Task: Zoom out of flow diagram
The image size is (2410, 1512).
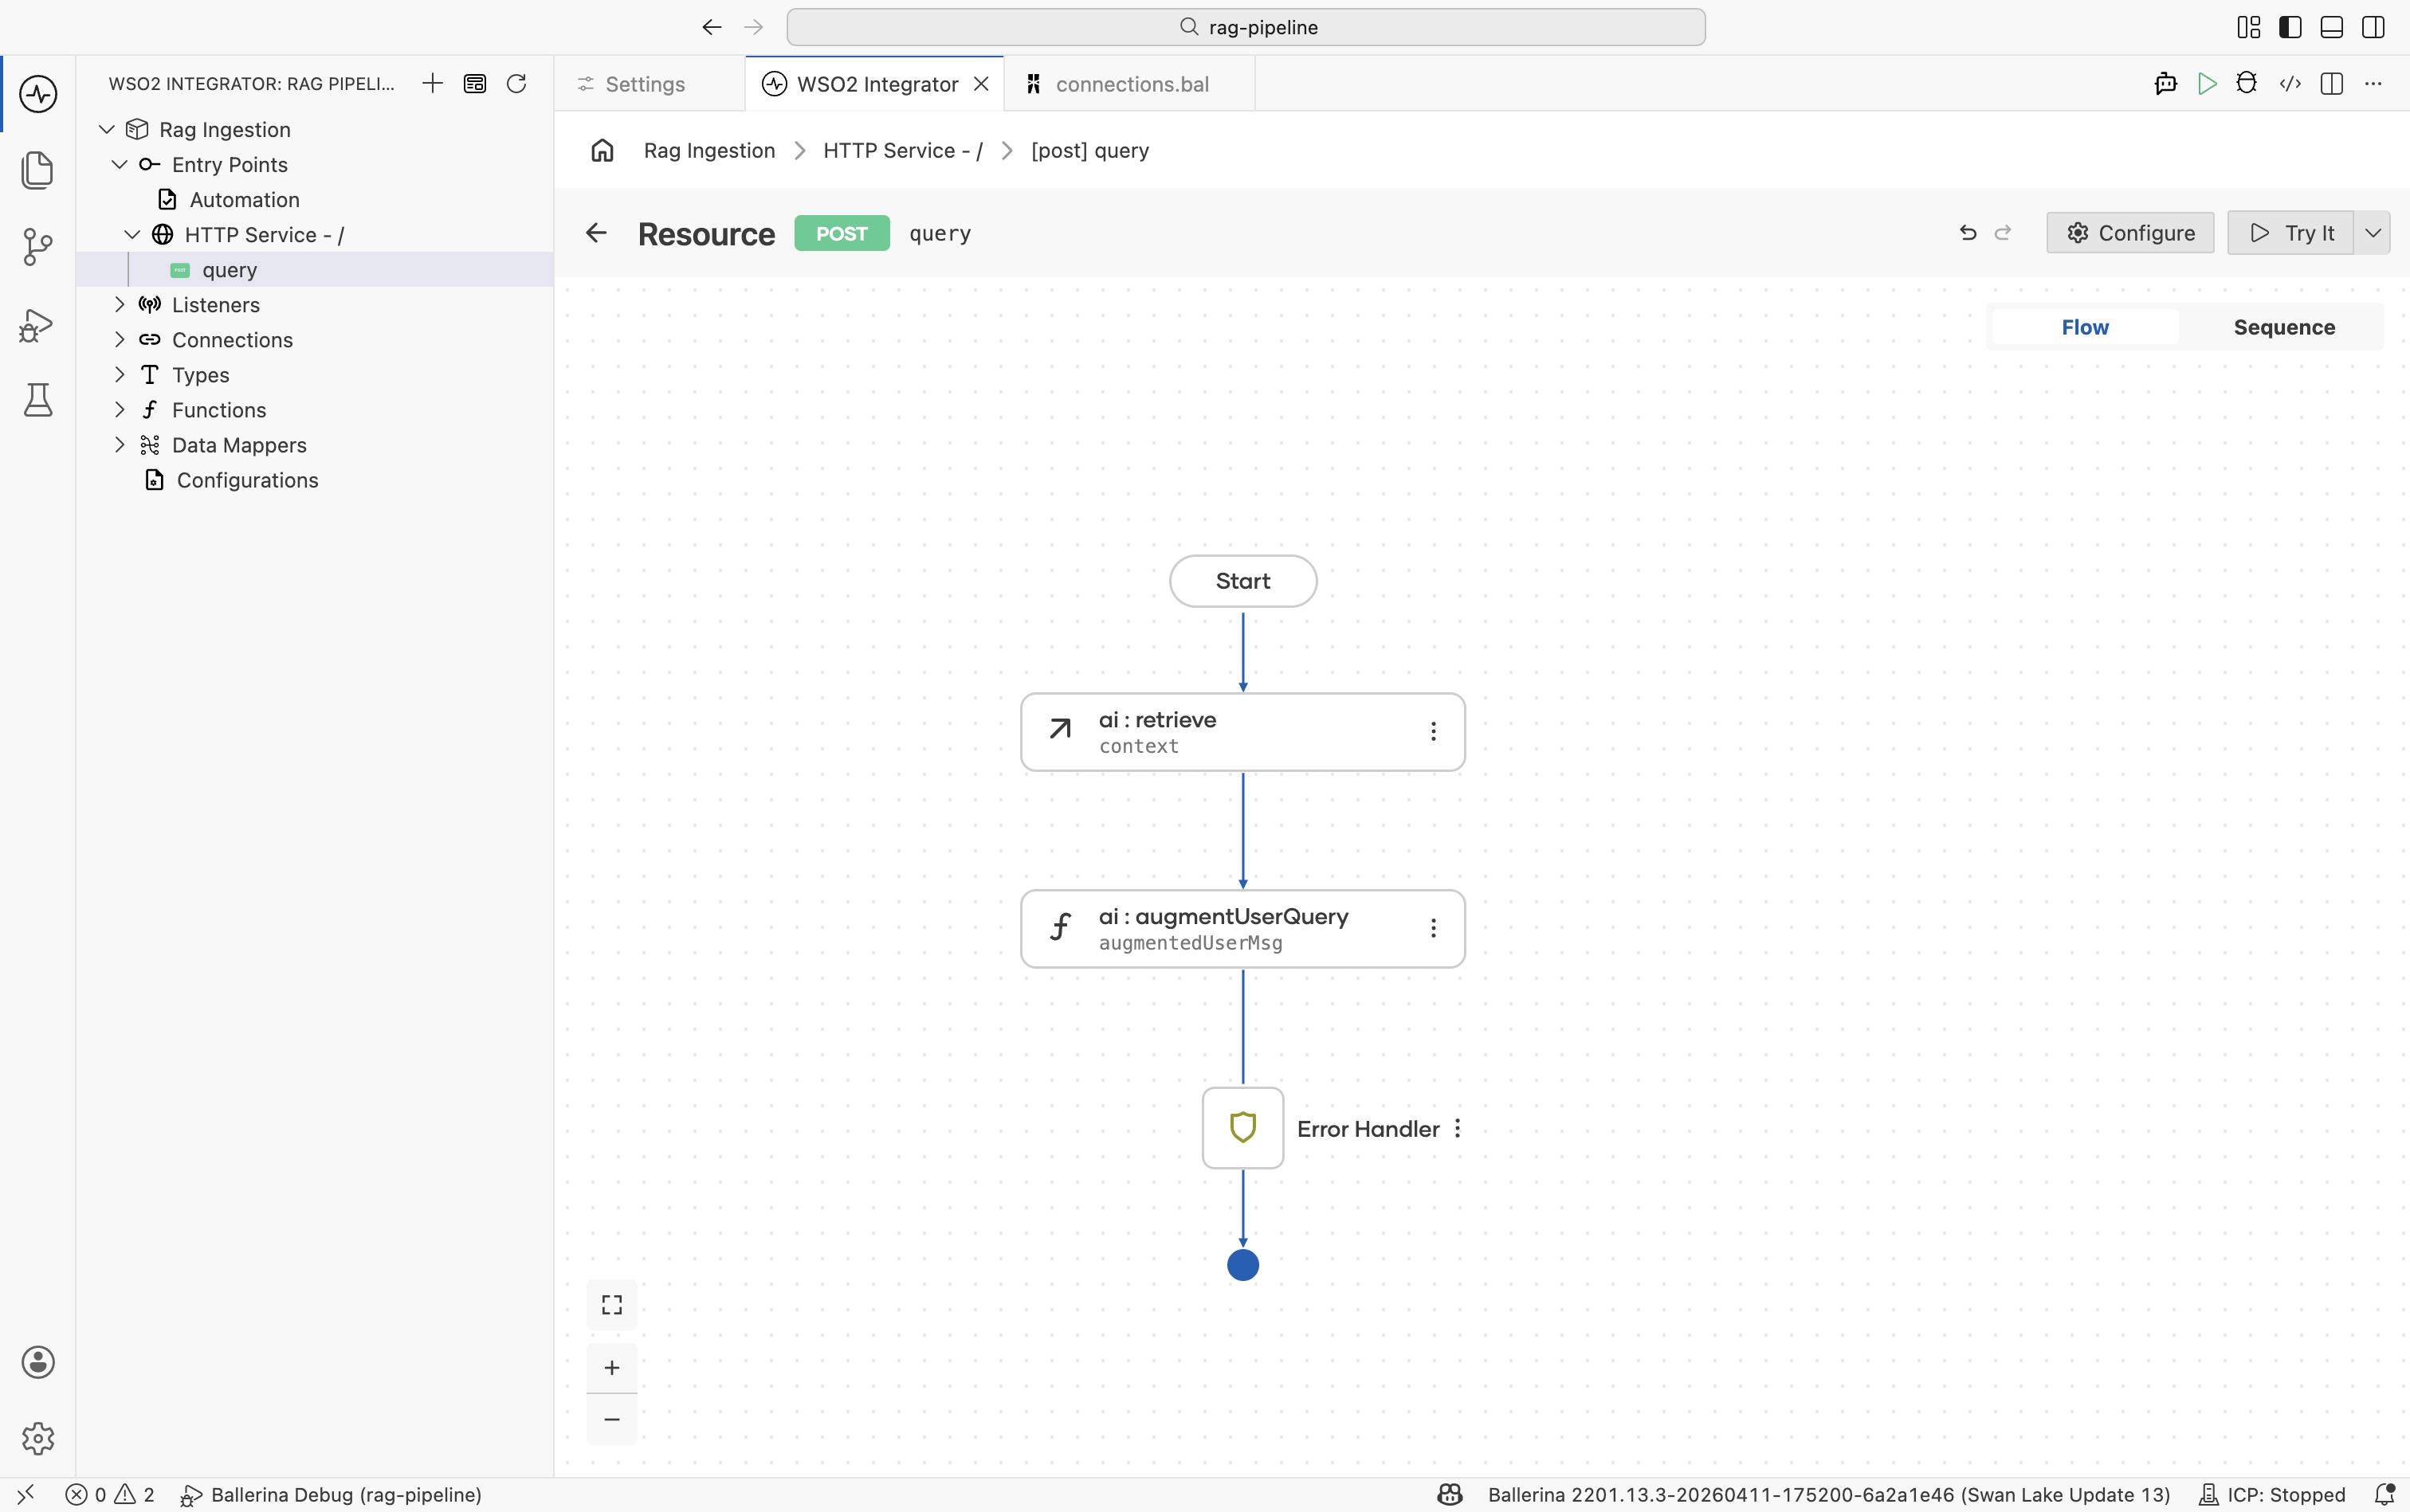Action: point(612,1419)
